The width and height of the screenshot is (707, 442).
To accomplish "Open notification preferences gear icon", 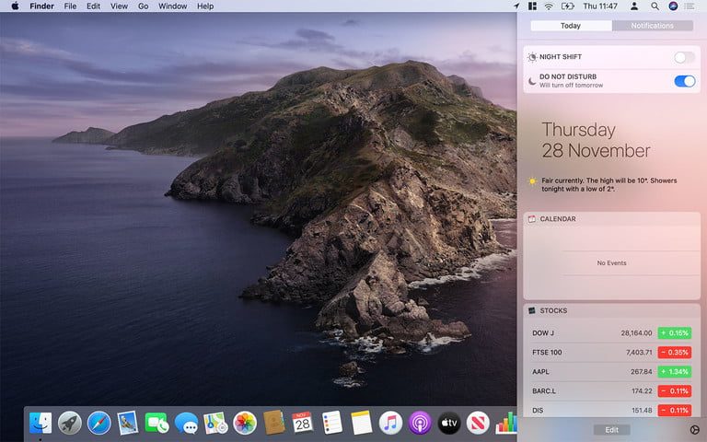I will click(x=694, y=430).
